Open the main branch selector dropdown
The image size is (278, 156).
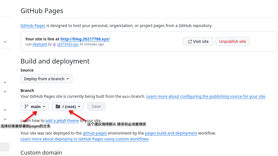pos(35,106)
